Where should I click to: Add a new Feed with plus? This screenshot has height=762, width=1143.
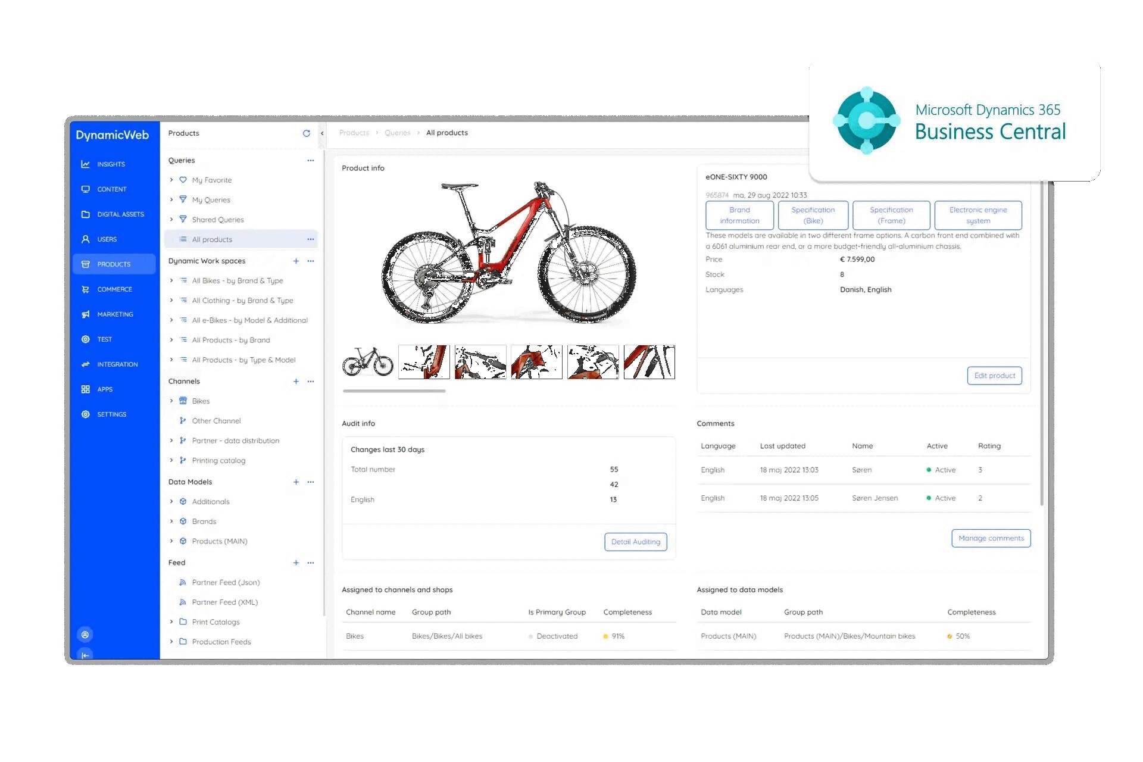[x=296, y=563]
